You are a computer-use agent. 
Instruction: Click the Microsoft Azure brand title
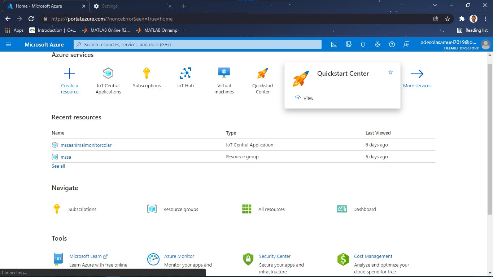(44, 44)
